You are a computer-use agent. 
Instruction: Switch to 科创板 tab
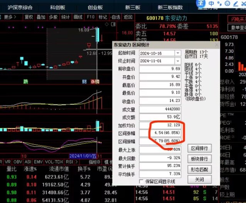(x=58, y=7)
